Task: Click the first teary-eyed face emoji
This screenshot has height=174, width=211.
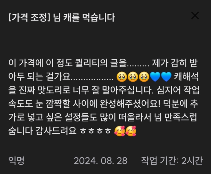Action: [x=122, y=77]
